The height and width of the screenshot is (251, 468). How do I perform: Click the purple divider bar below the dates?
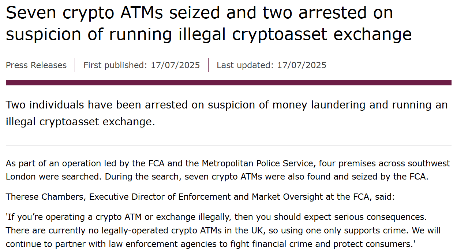click(229, 82)
